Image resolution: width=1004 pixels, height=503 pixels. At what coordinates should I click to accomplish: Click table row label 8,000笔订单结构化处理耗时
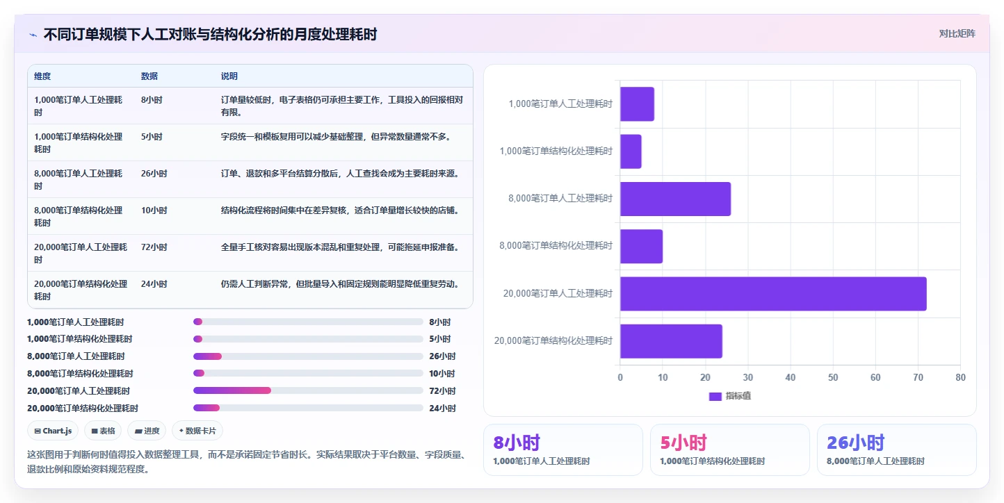(x=78, y=217)
